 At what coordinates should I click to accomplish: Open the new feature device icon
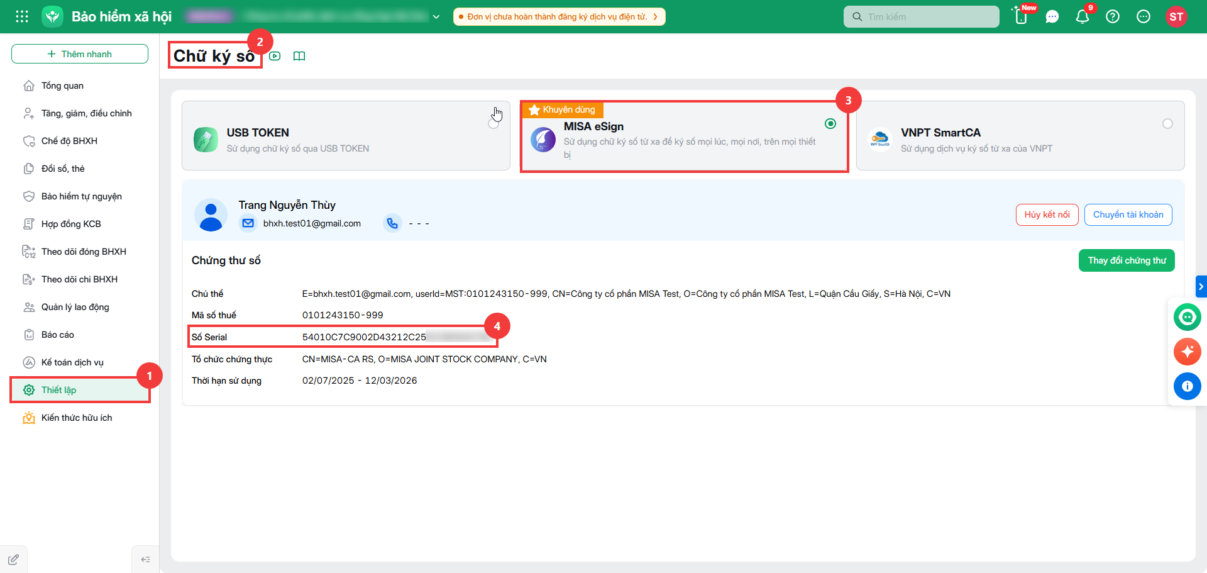[x=1022, y=16]
